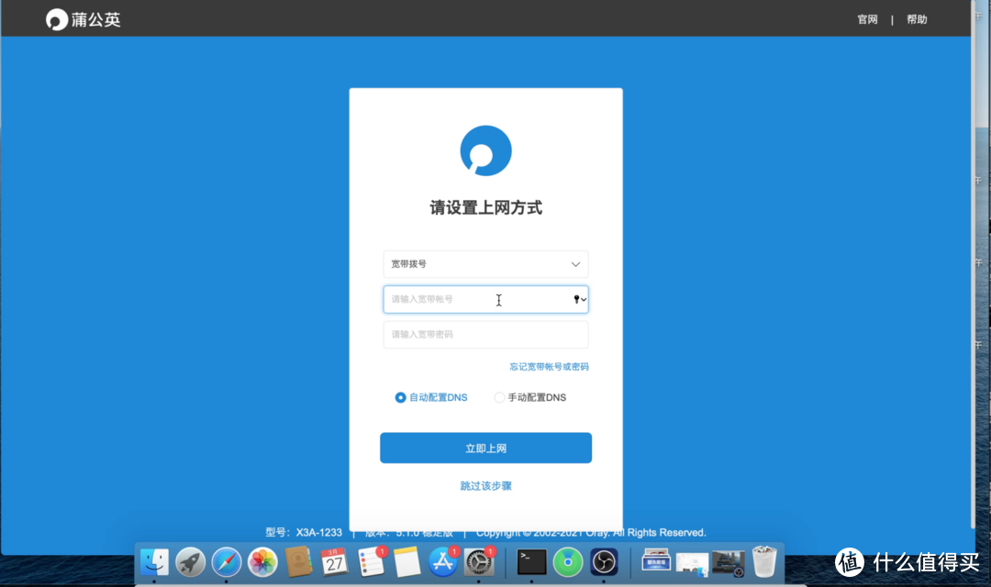This screenshot has width=991, height=587.
Task: Click the 忘记宽带帐号或密码 link
Action: coord(550,366)
